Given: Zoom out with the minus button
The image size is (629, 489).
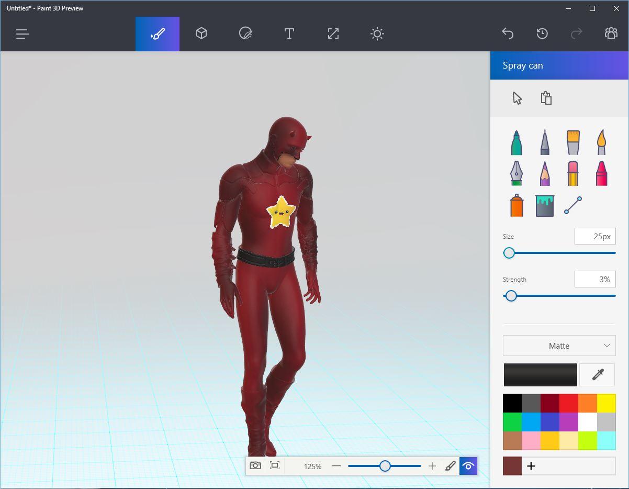Looking at the screenshot, I should click(336, 466).
